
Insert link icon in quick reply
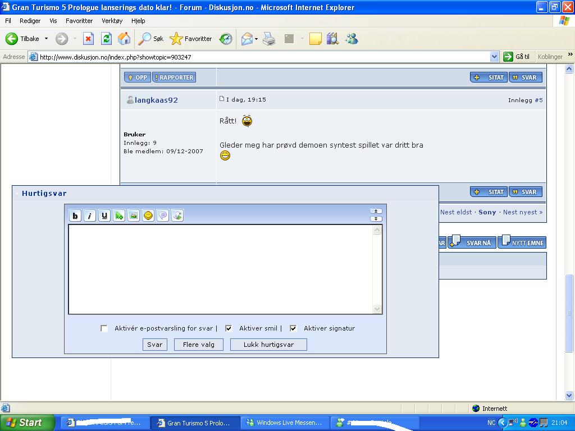pyautogui.click(x=119, y=215)
